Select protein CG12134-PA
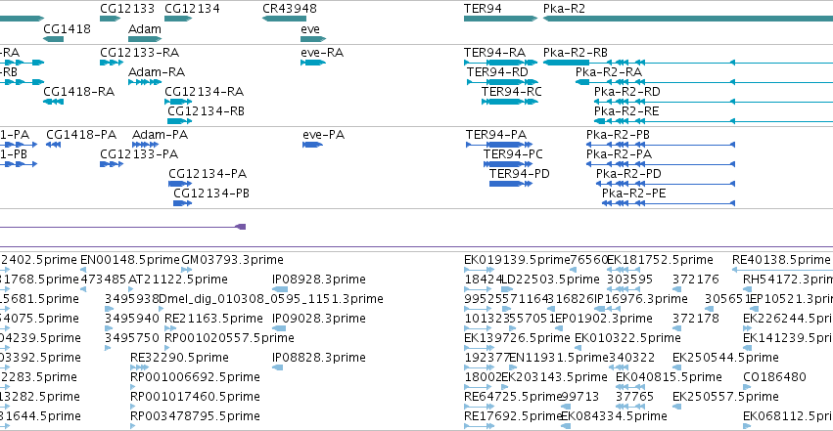Screen dimensions: 833x431 coord(180,184)
